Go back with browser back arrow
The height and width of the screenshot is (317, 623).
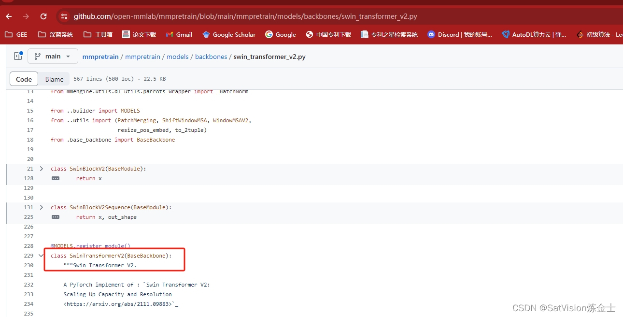[9, 16]
